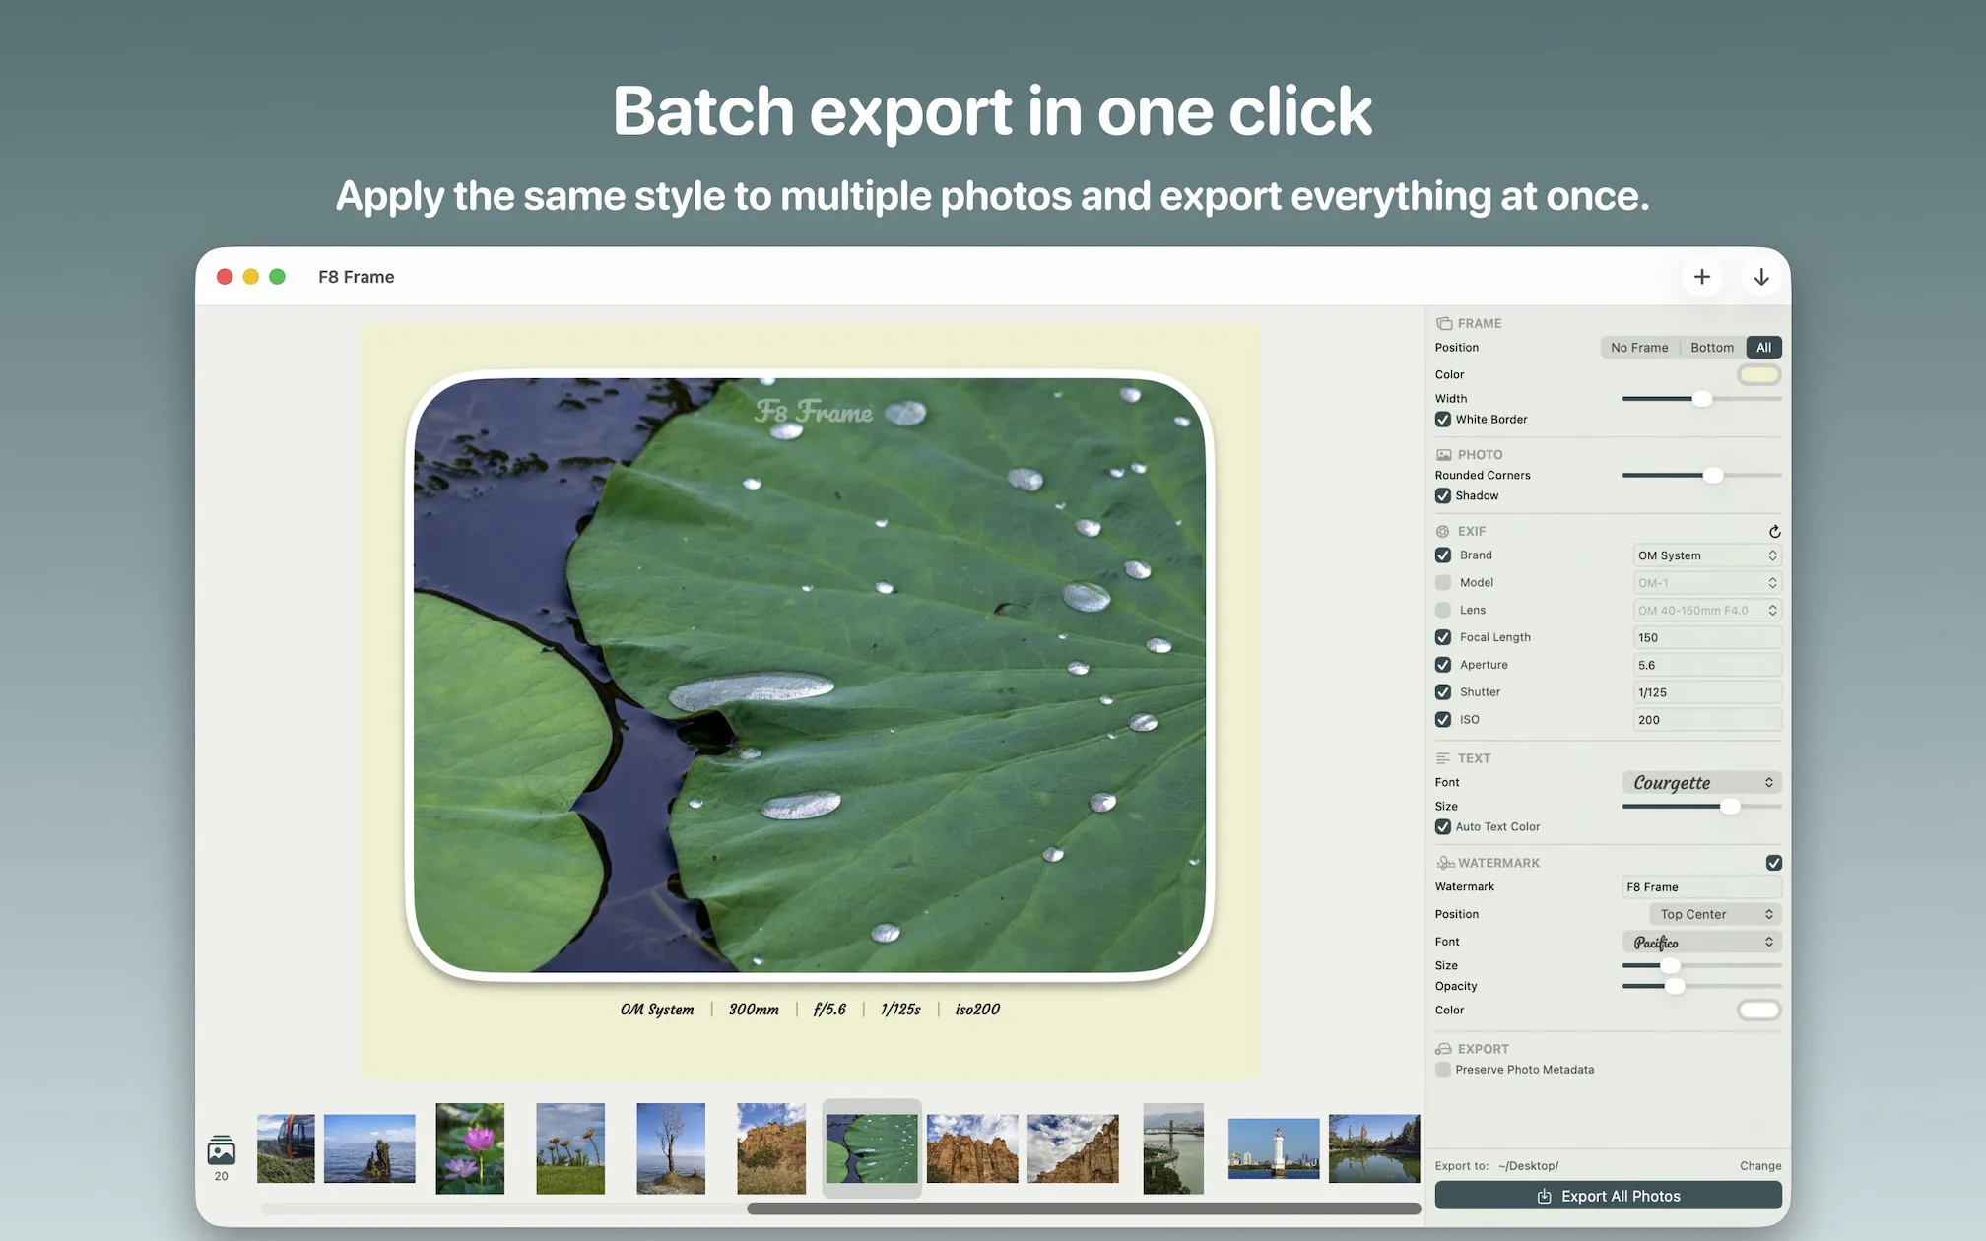Select the curved bridge thumbnail
Screen dimensions: 1986x1241
(x=1173, y=1148)
